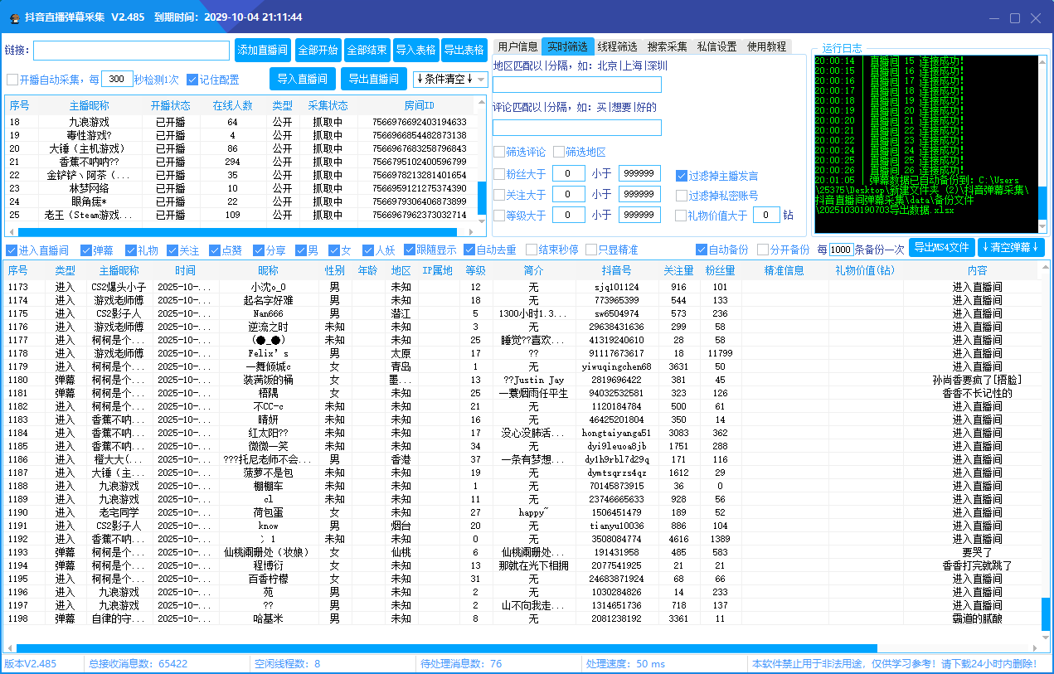Toggle the 开播自动采集 checkbox
1054x674 pixels.
(12, 80)
